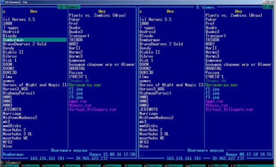276x167 pixels.
Task: Select "[s] Heroes 3.5" in the left panel
Action: click(19, 19)
